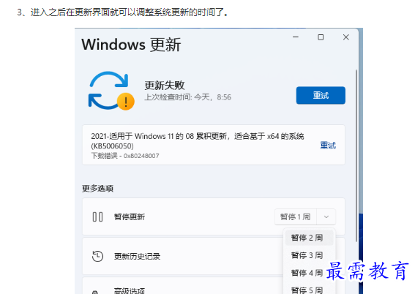
Task: Click the pause icon beside 暂停更新
Action: [97, 216]
